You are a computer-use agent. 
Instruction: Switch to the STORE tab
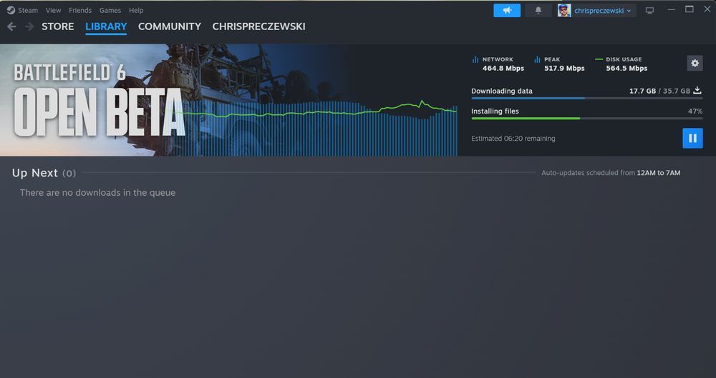(x=57, y=26)
